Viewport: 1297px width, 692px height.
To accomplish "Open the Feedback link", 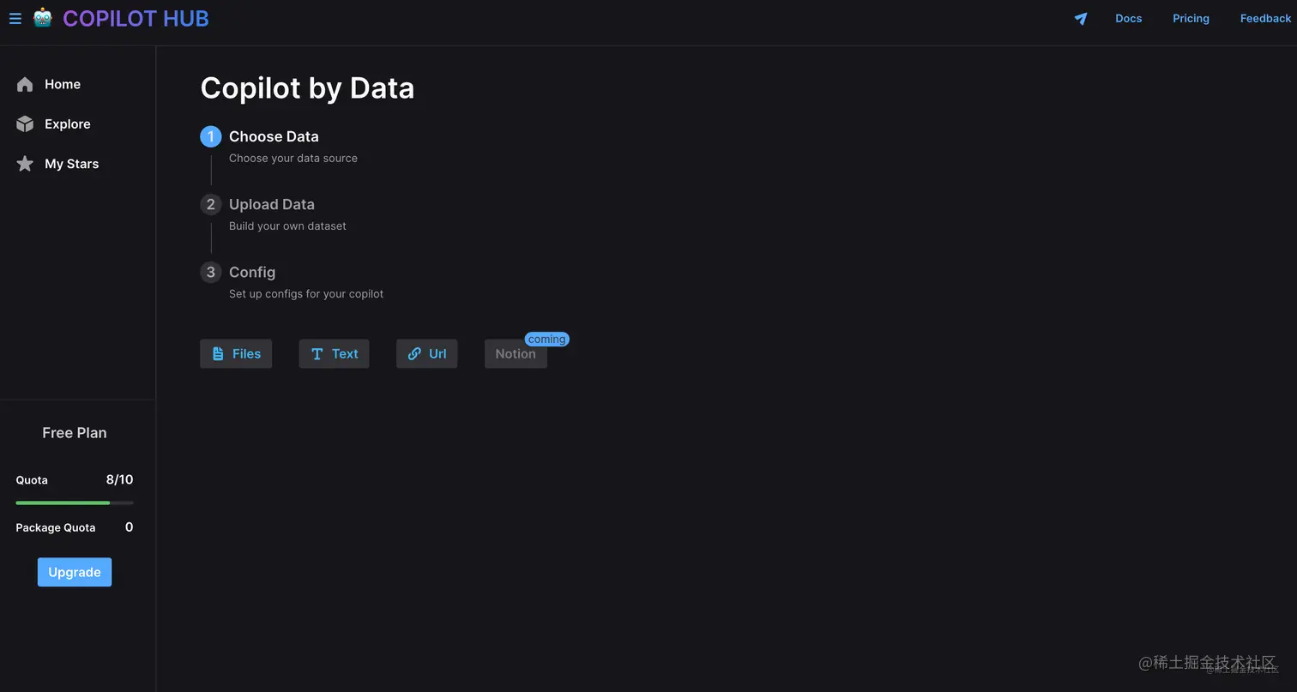I will click(x=1265, y=19).
